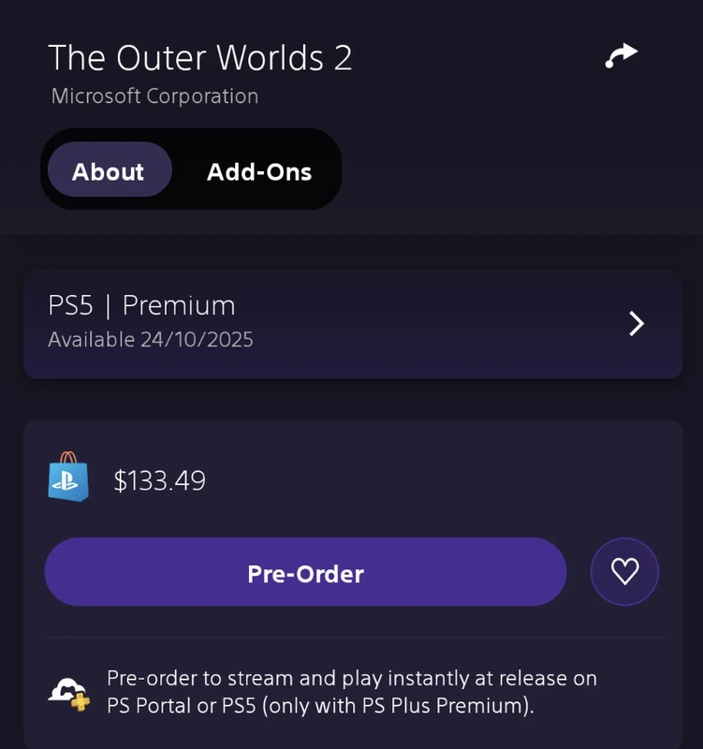Select the About tab
This screenshot has height=749, width=703.
[x=109, y=172]
